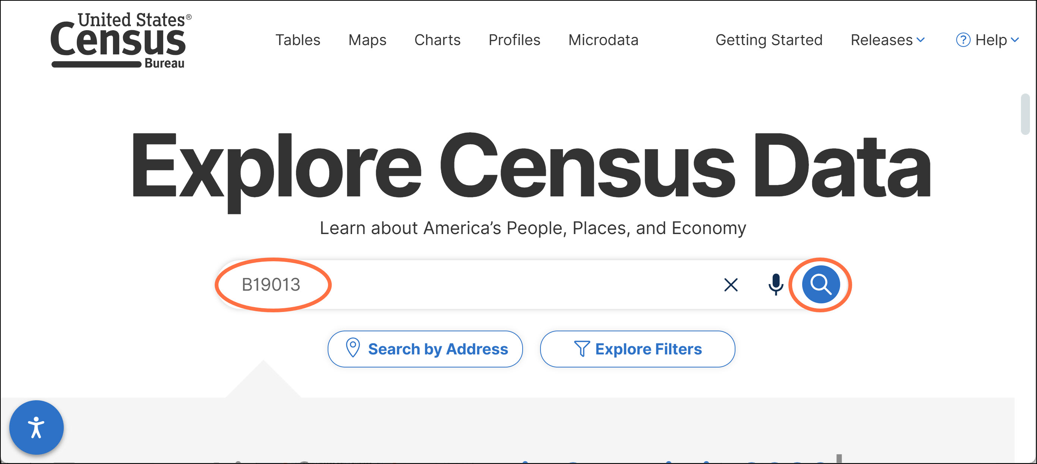The width and height of the screenshot is (1037, 464).
Task: Click the blue magnifying glass search button
Action: pyautogui.click(x=820, y=284)
